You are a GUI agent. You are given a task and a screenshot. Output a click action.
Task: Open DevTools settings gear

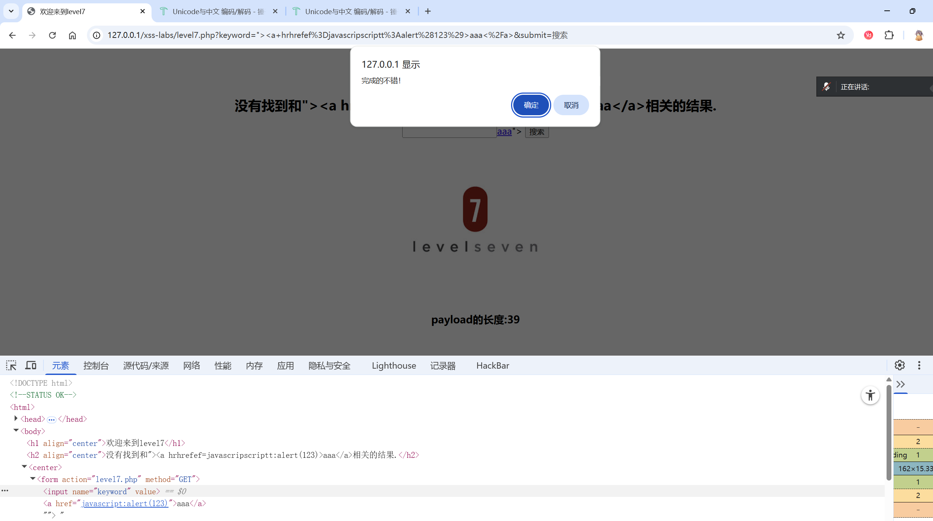point(900,365)
